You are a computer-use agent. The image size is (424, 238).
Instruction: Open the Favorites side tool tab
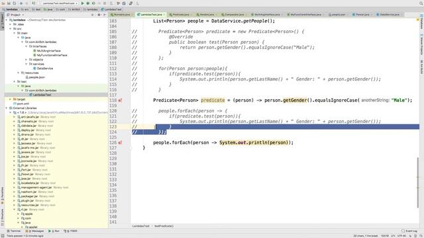pos(2,195)
